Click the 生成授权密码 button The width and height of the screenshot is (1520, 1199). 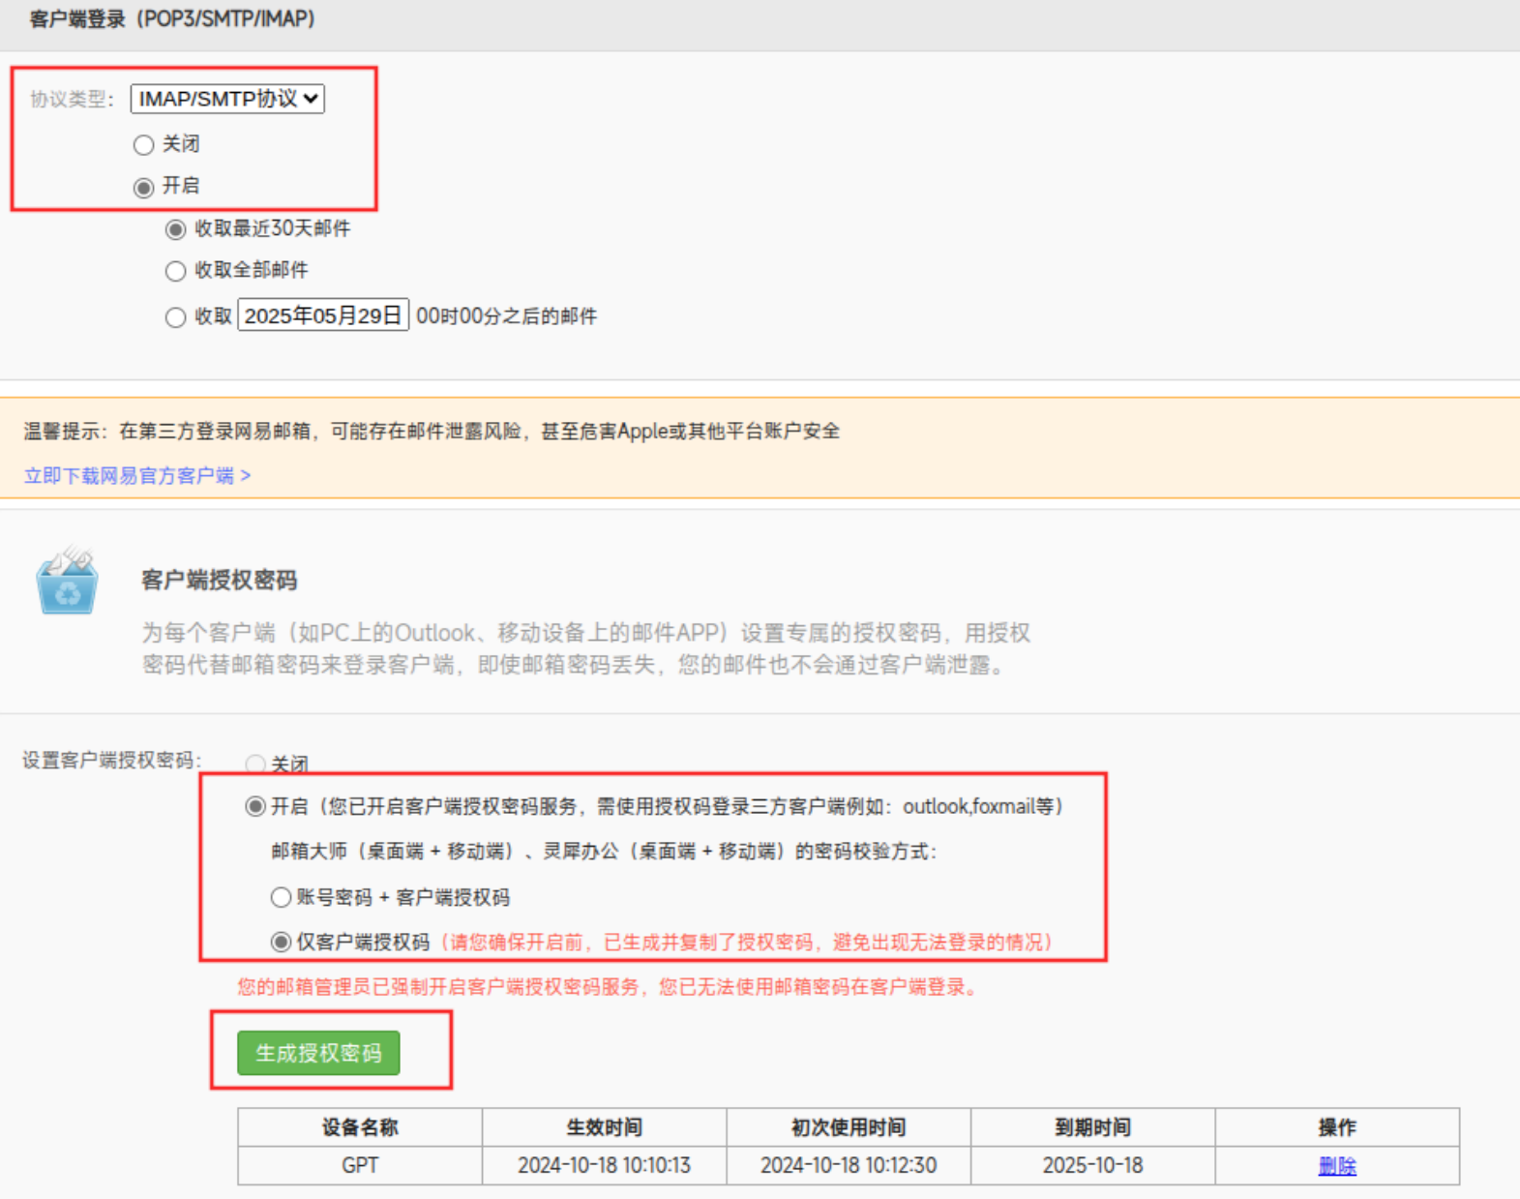pyautogui.click(x=318, y=1053)
